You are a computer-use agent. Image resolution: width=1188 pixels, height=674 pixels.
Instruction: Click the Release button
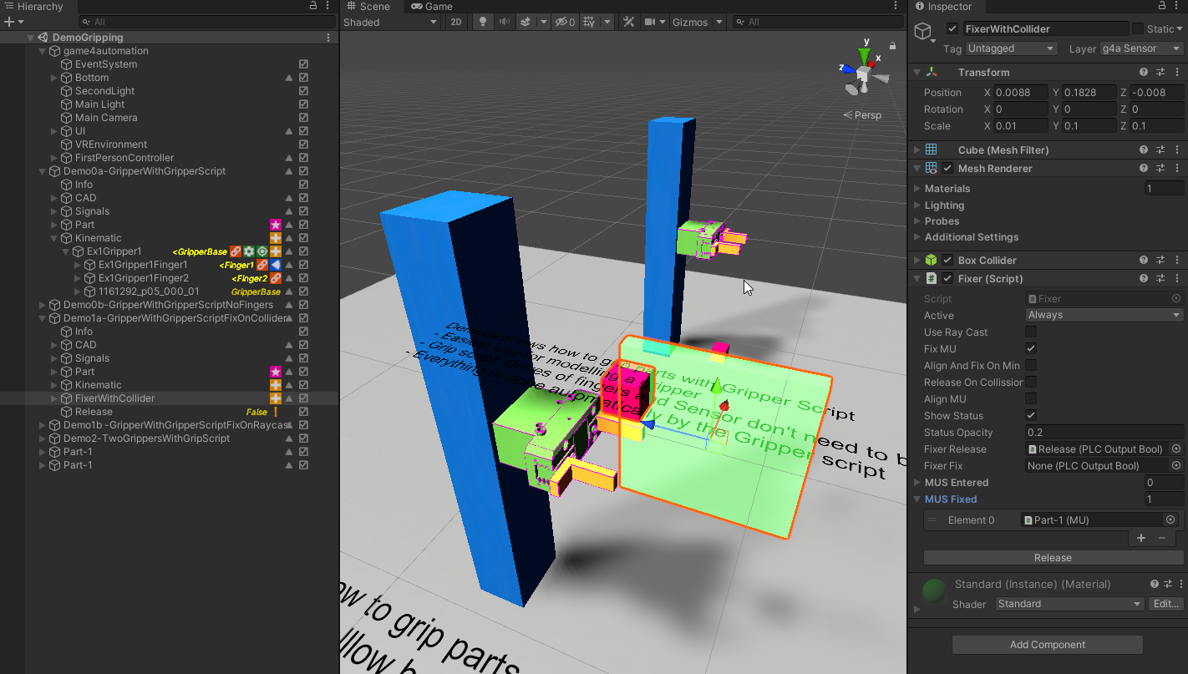1053,558
